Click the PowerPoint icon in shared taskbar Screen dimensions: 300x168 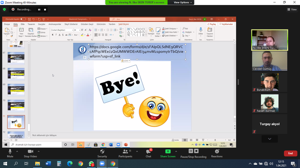point(126,145)
